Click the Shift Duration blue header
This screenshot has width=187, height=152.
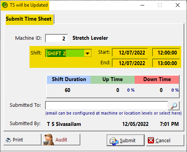(69, 80)
